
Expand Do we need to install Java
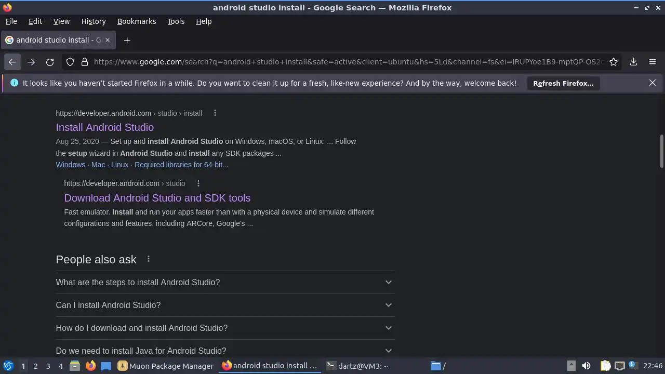pos(225,349)
